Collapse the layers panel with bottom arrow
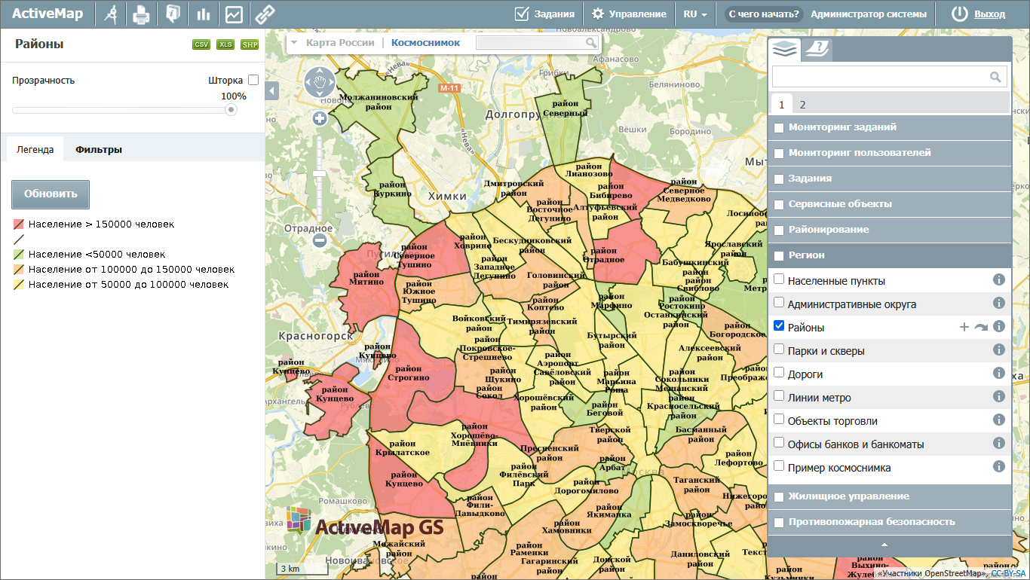The image size is (1030, 580). [885, 545]
